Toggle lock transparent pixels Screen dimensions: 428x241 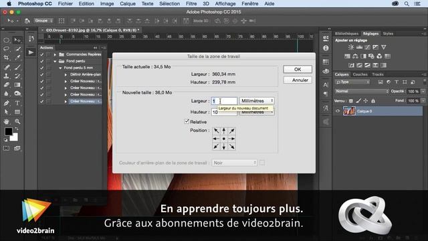coord(351,101)
